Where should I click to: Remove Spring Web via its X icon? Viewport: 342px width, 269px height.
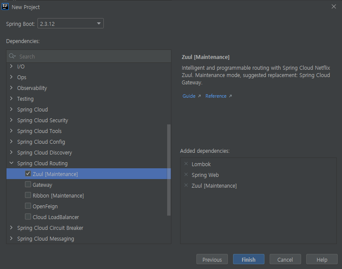(186, 174)
